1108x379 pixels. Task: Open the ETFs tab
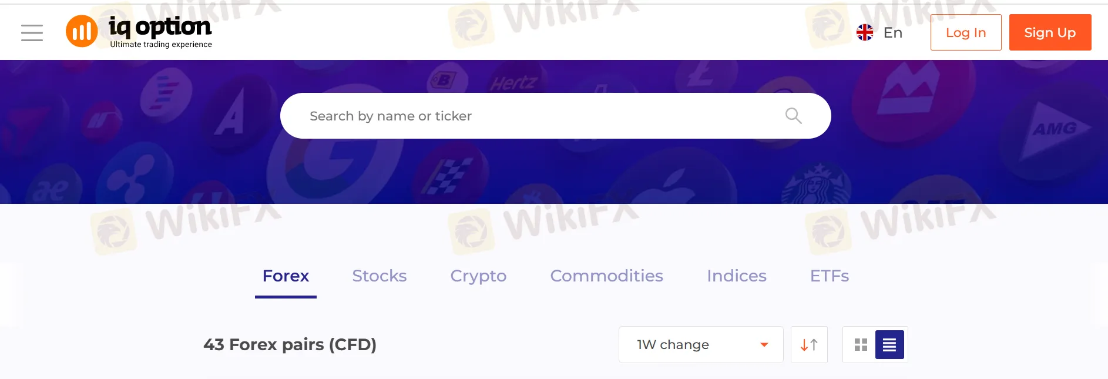click(x=830, y=276)
